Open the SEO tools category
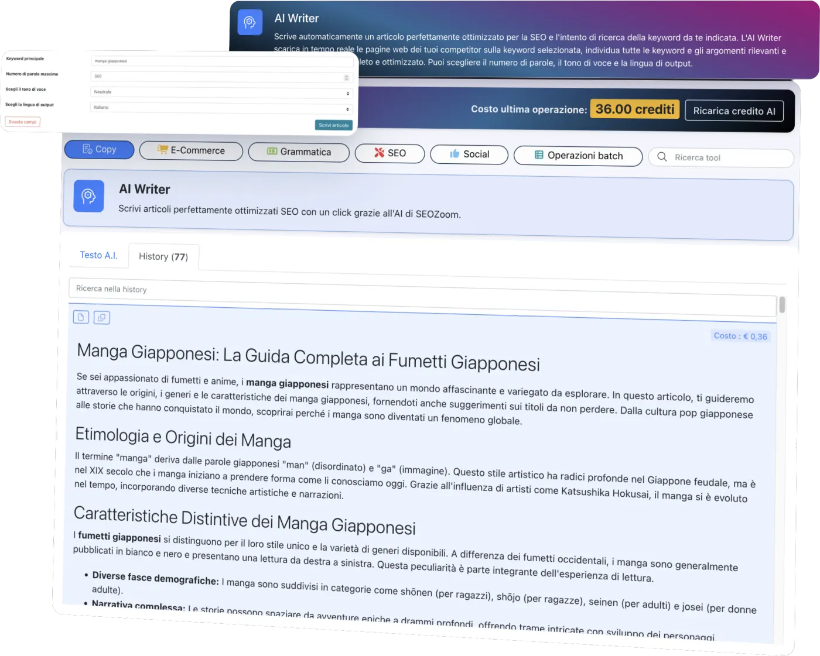Image resolution: width=820 pixels, height=656 pixels. (390, 153)
